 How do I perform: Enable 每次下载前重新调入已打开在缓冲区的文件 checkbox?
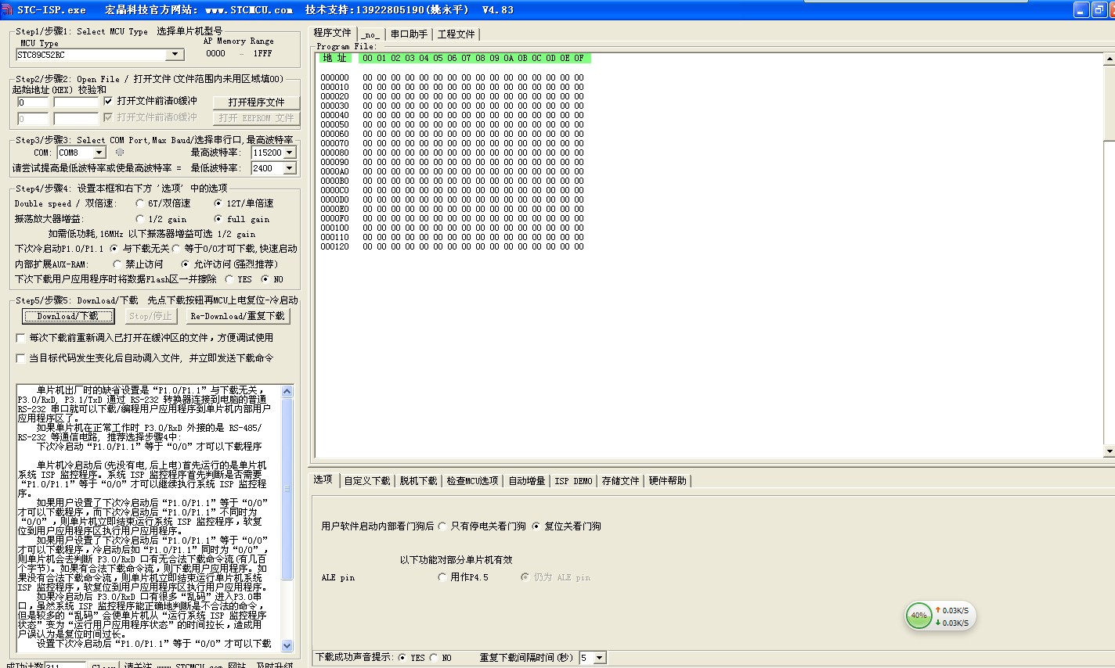21,338
